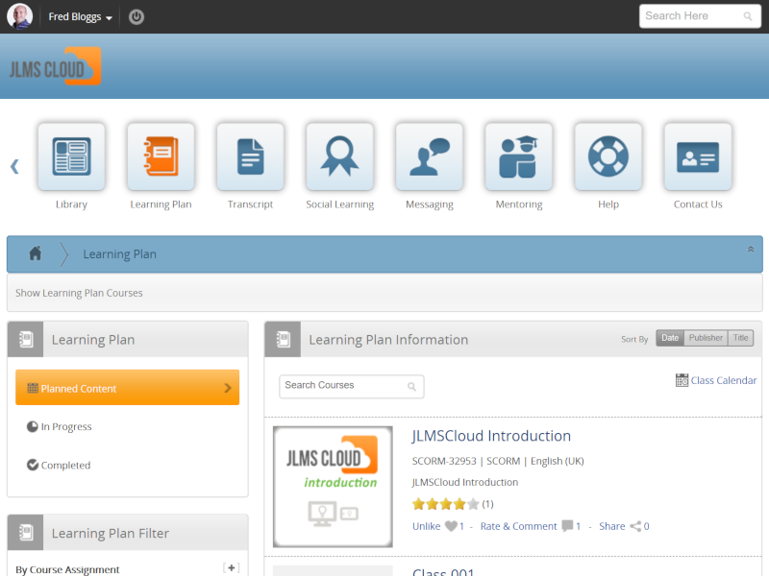
Task: Click the Share link
Action: click(611, 526)
